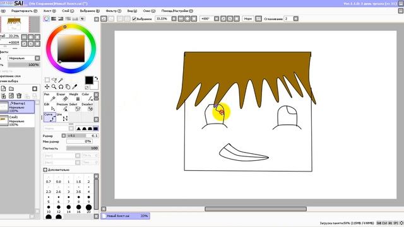Select the Edit vector tool
Image resolution: width=404 pixels, height=227 pixels.
(x=49, y=107)
